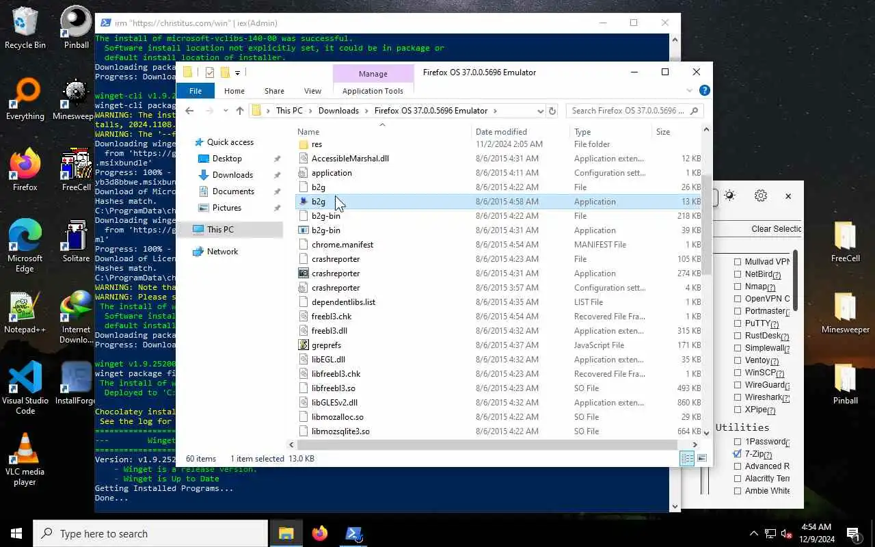Open the Home ribbon tab
875x547 pixels.
(x=234, y=91)
